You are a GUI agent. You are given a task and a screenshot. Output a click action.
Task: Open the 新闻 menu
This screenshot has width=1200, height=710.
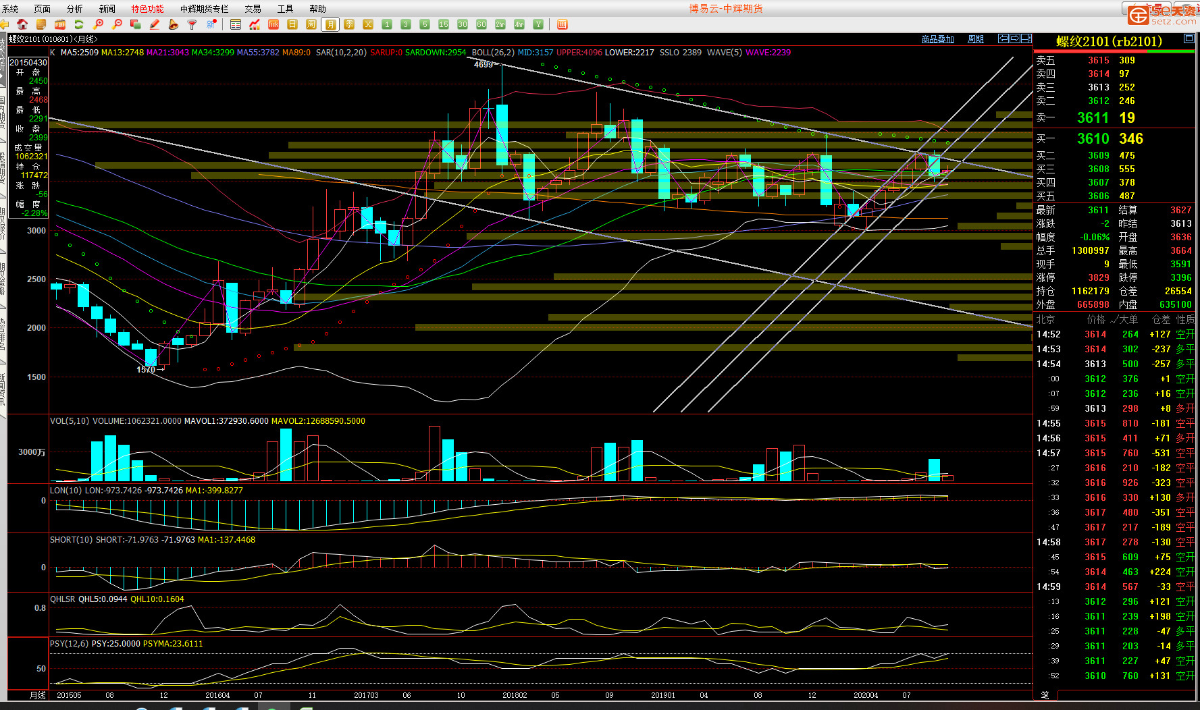pyautogui.click(x=107, y=9)
